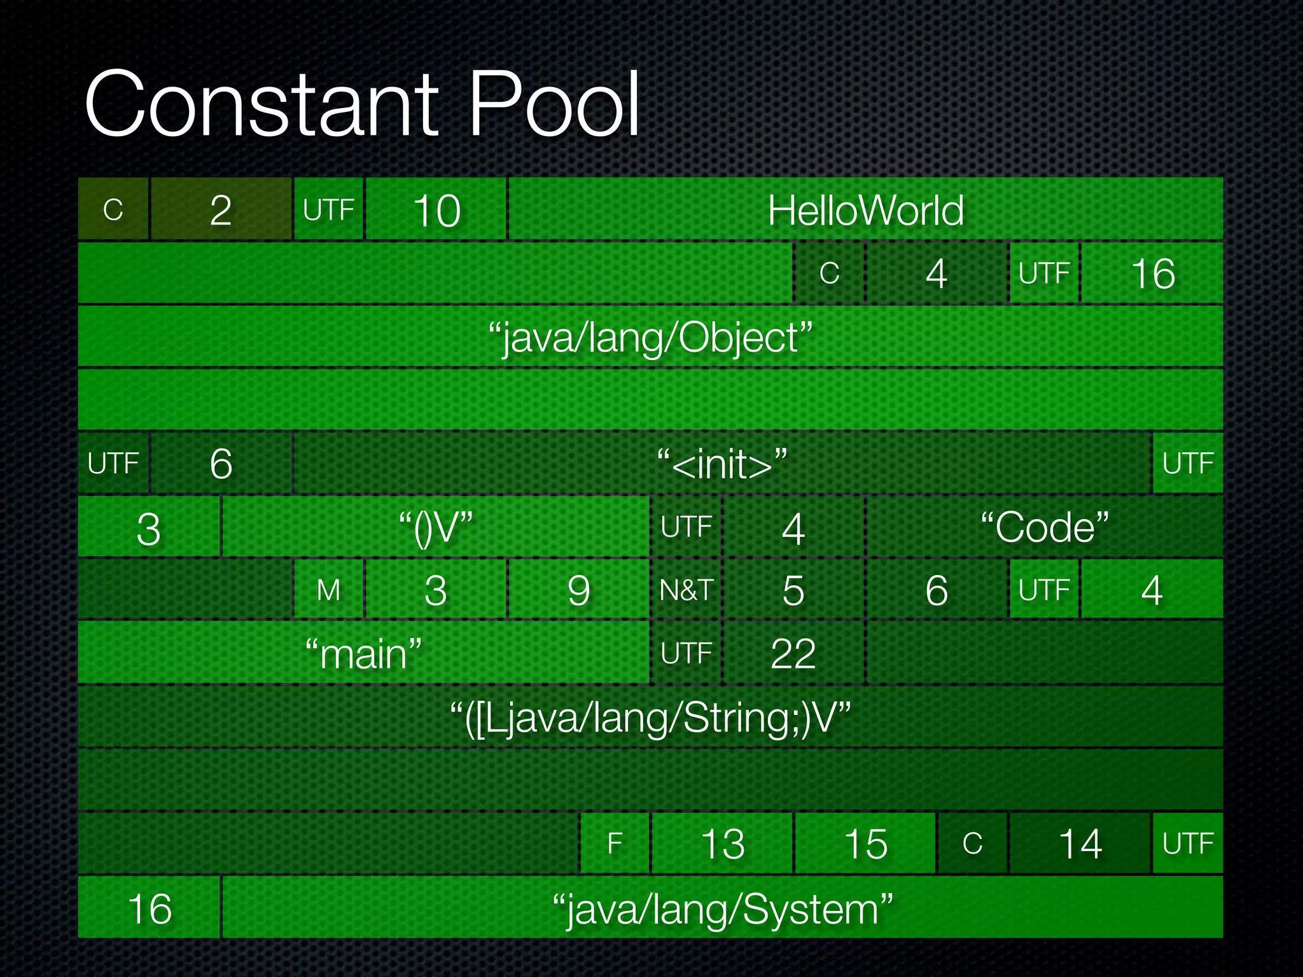Select the "()V" descriptor cell
Viewport: 1303px width, 977px height.
point(436,527)
